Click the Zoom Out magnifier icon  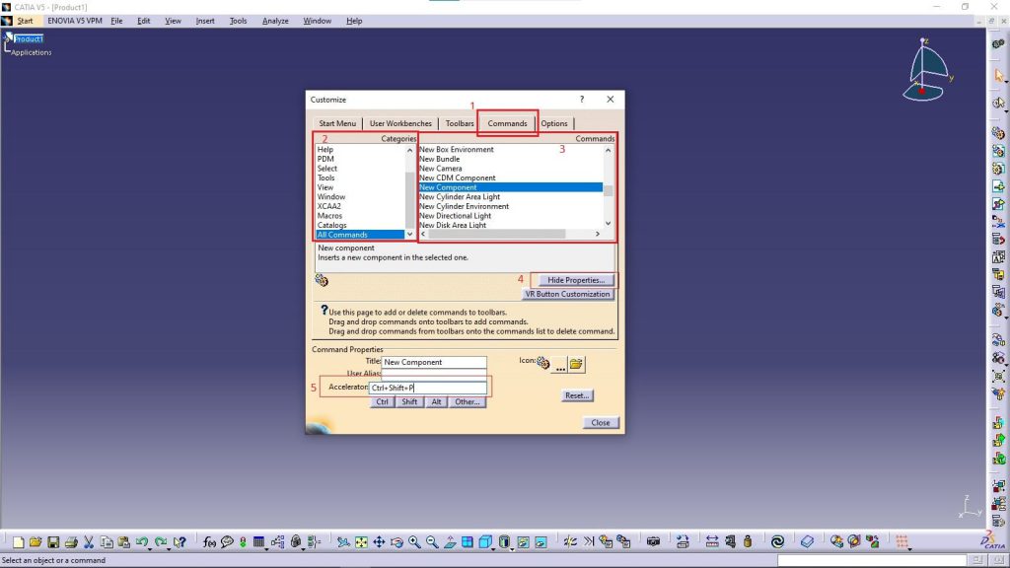pyautogui.click(x=432, y=542)
